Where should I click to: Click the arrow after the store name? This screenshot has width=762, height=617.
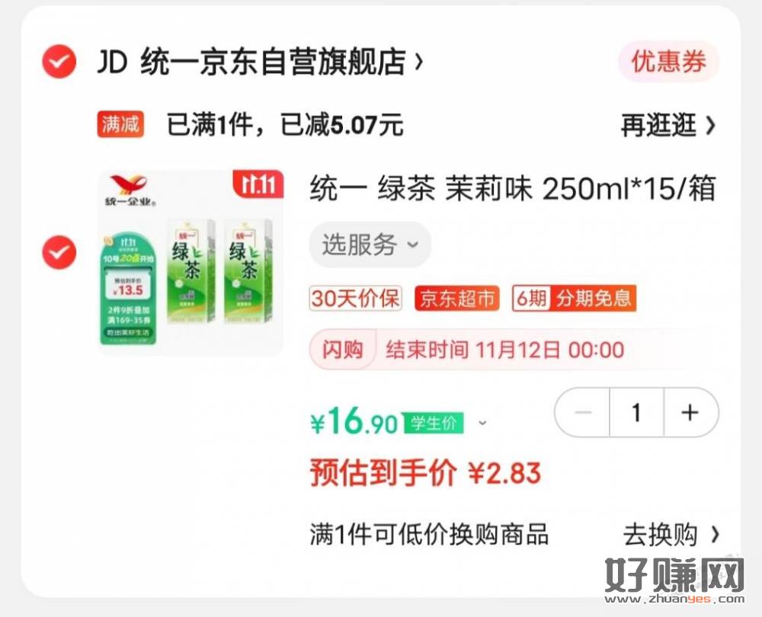pos(419,62)
